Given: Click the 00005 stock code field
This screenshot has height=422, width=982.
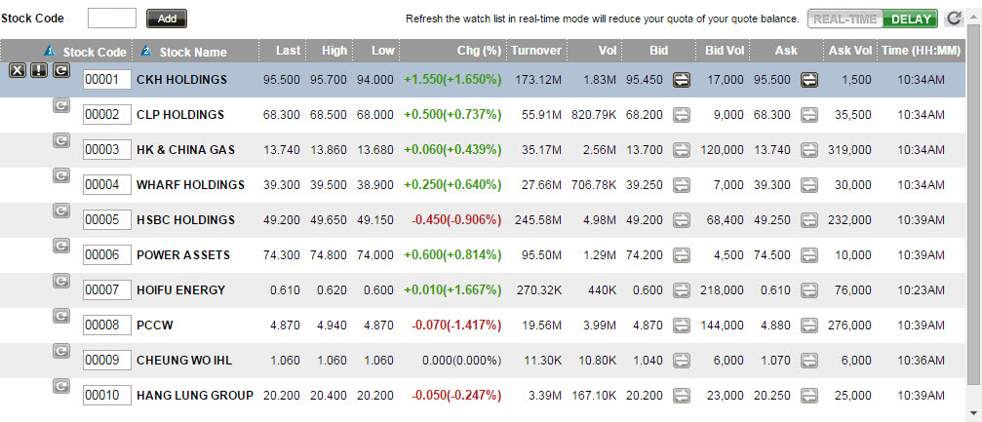Looking at the screenshot, I should [x=107, y=219].
